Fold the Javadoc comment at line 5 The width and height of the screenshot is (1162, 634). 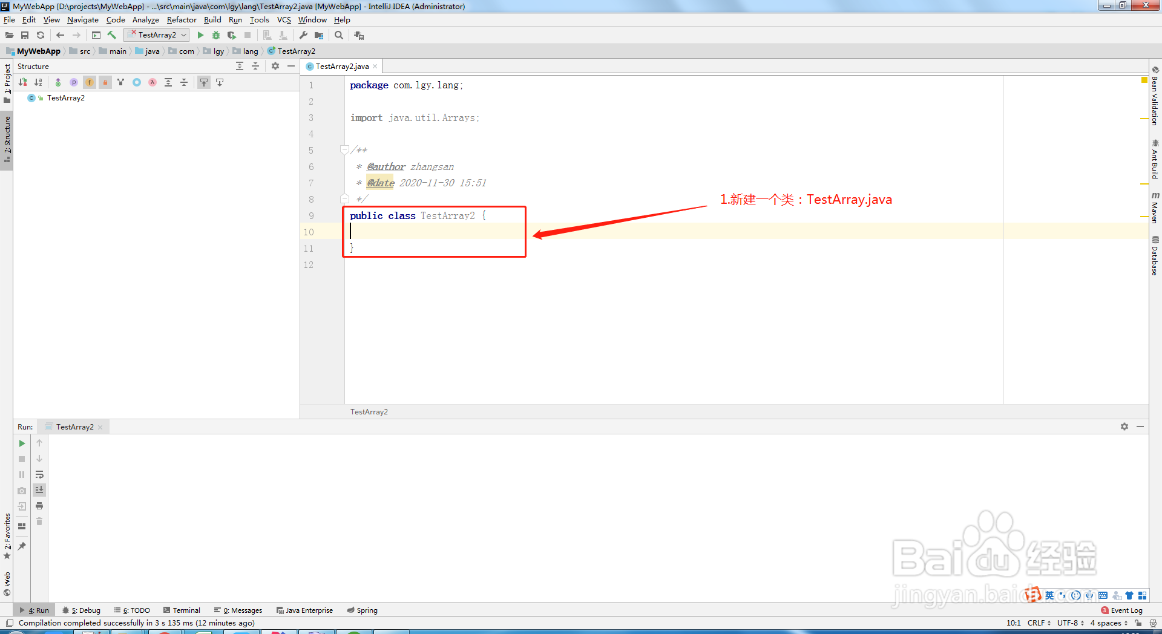(344, 149)
